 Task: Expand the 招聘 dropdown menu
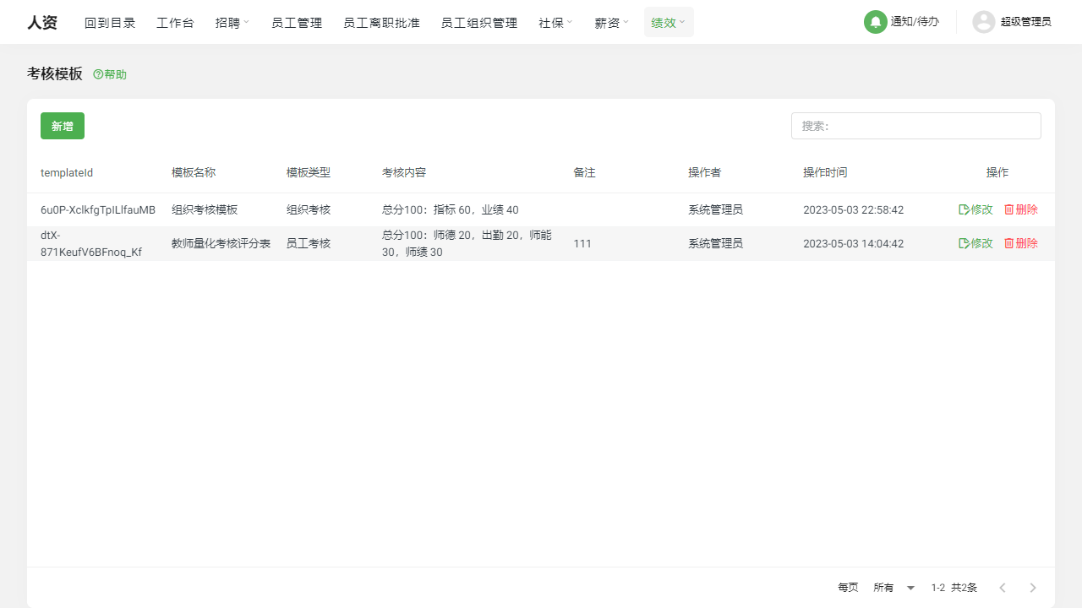[232, 22]
